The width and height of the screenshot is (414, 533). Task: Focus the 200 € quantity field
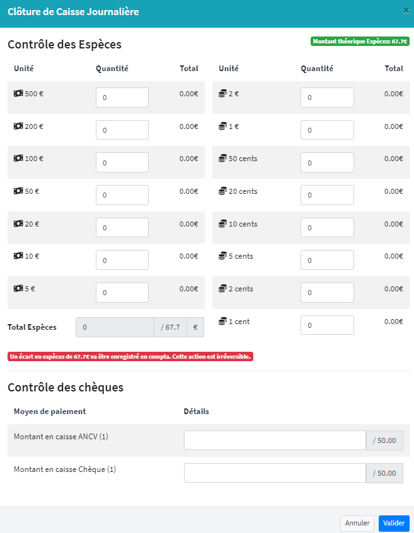pyautogui.click(x=122, y=130)
